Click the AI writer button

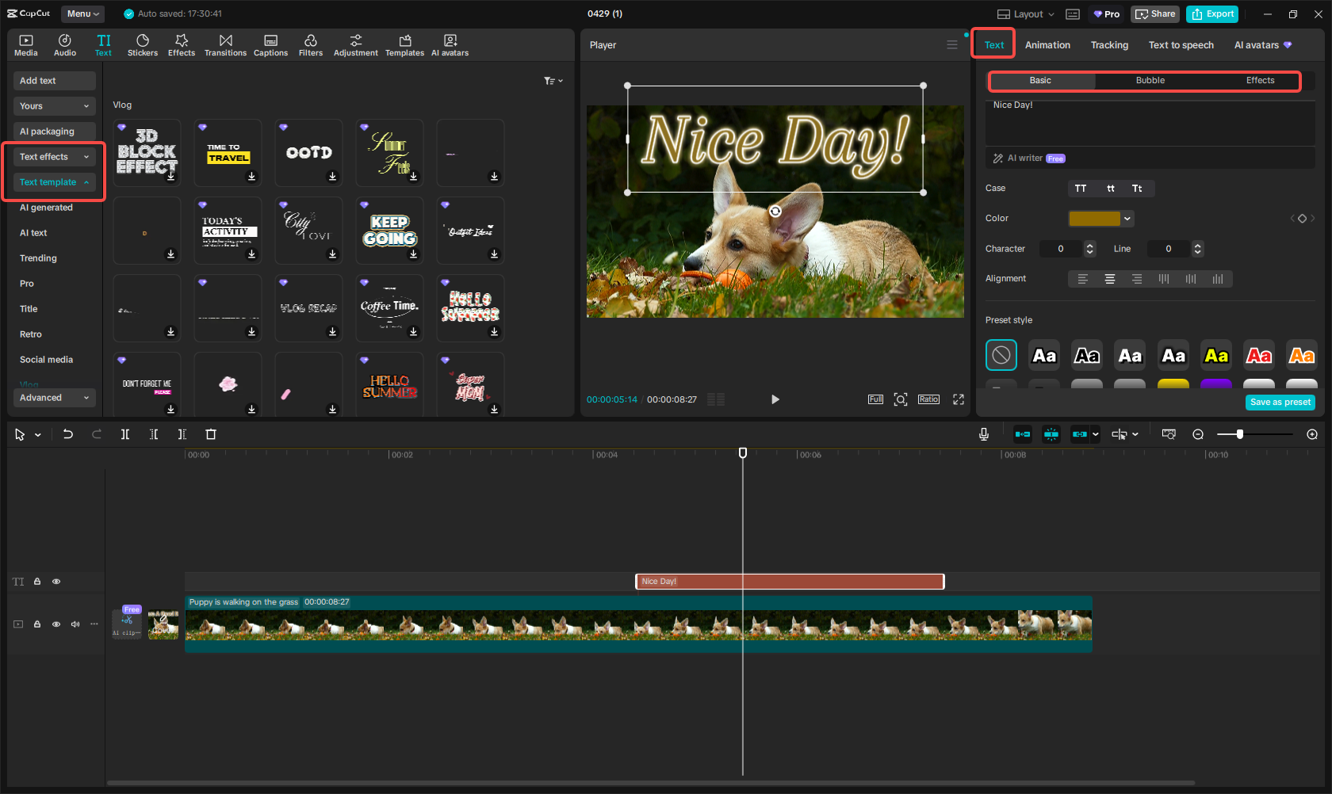[x=1029, y=158]
